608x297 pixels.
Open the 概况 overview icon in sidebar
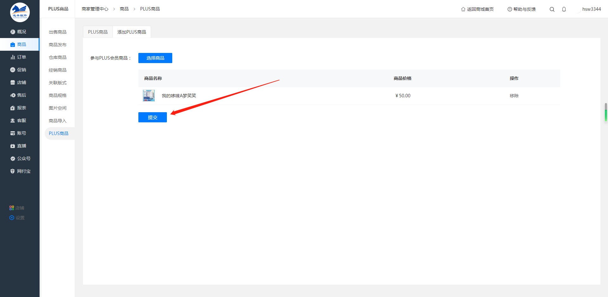pyautogui.click(x=13, y=32)
